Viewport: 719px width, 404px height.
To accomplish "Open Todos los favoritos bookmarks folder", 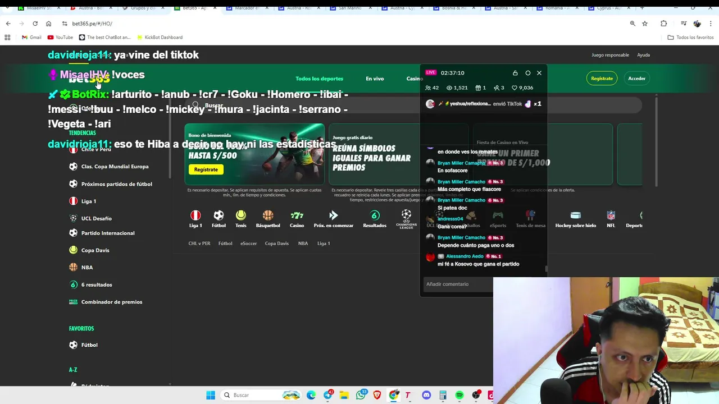I will point(690,38).
